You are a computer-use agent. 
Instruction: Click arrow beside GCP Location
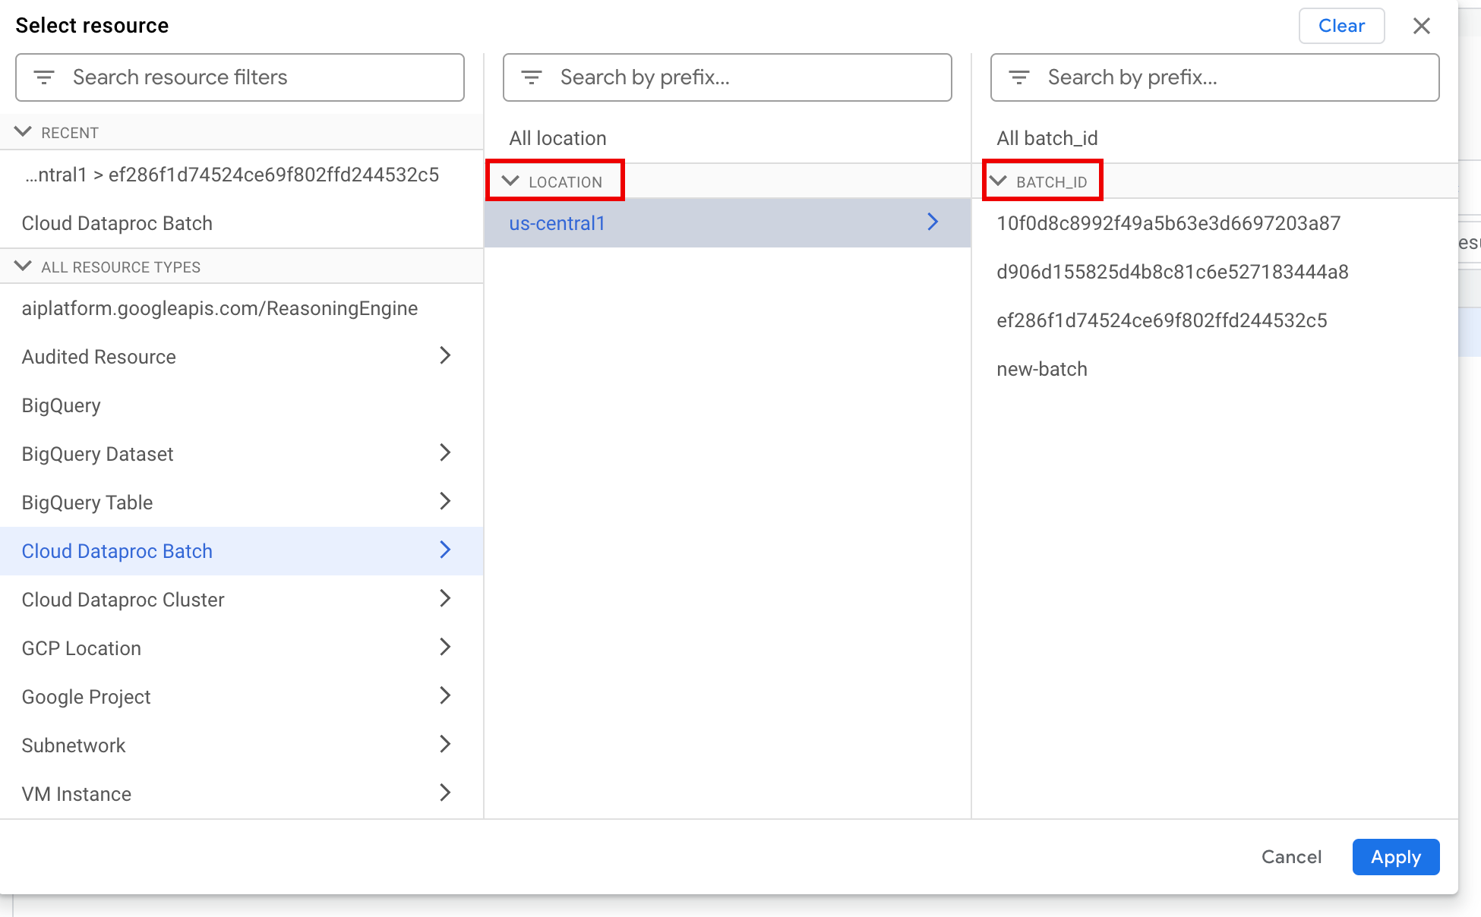pyautogui.click(x=445, y=648)
